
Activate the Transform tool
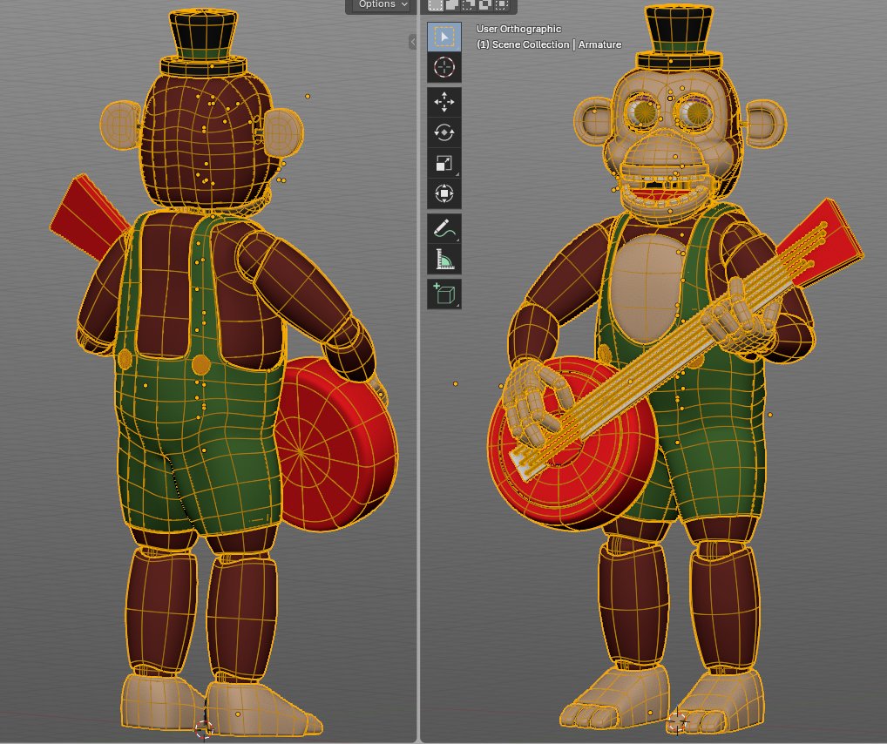tap(444, 193)
